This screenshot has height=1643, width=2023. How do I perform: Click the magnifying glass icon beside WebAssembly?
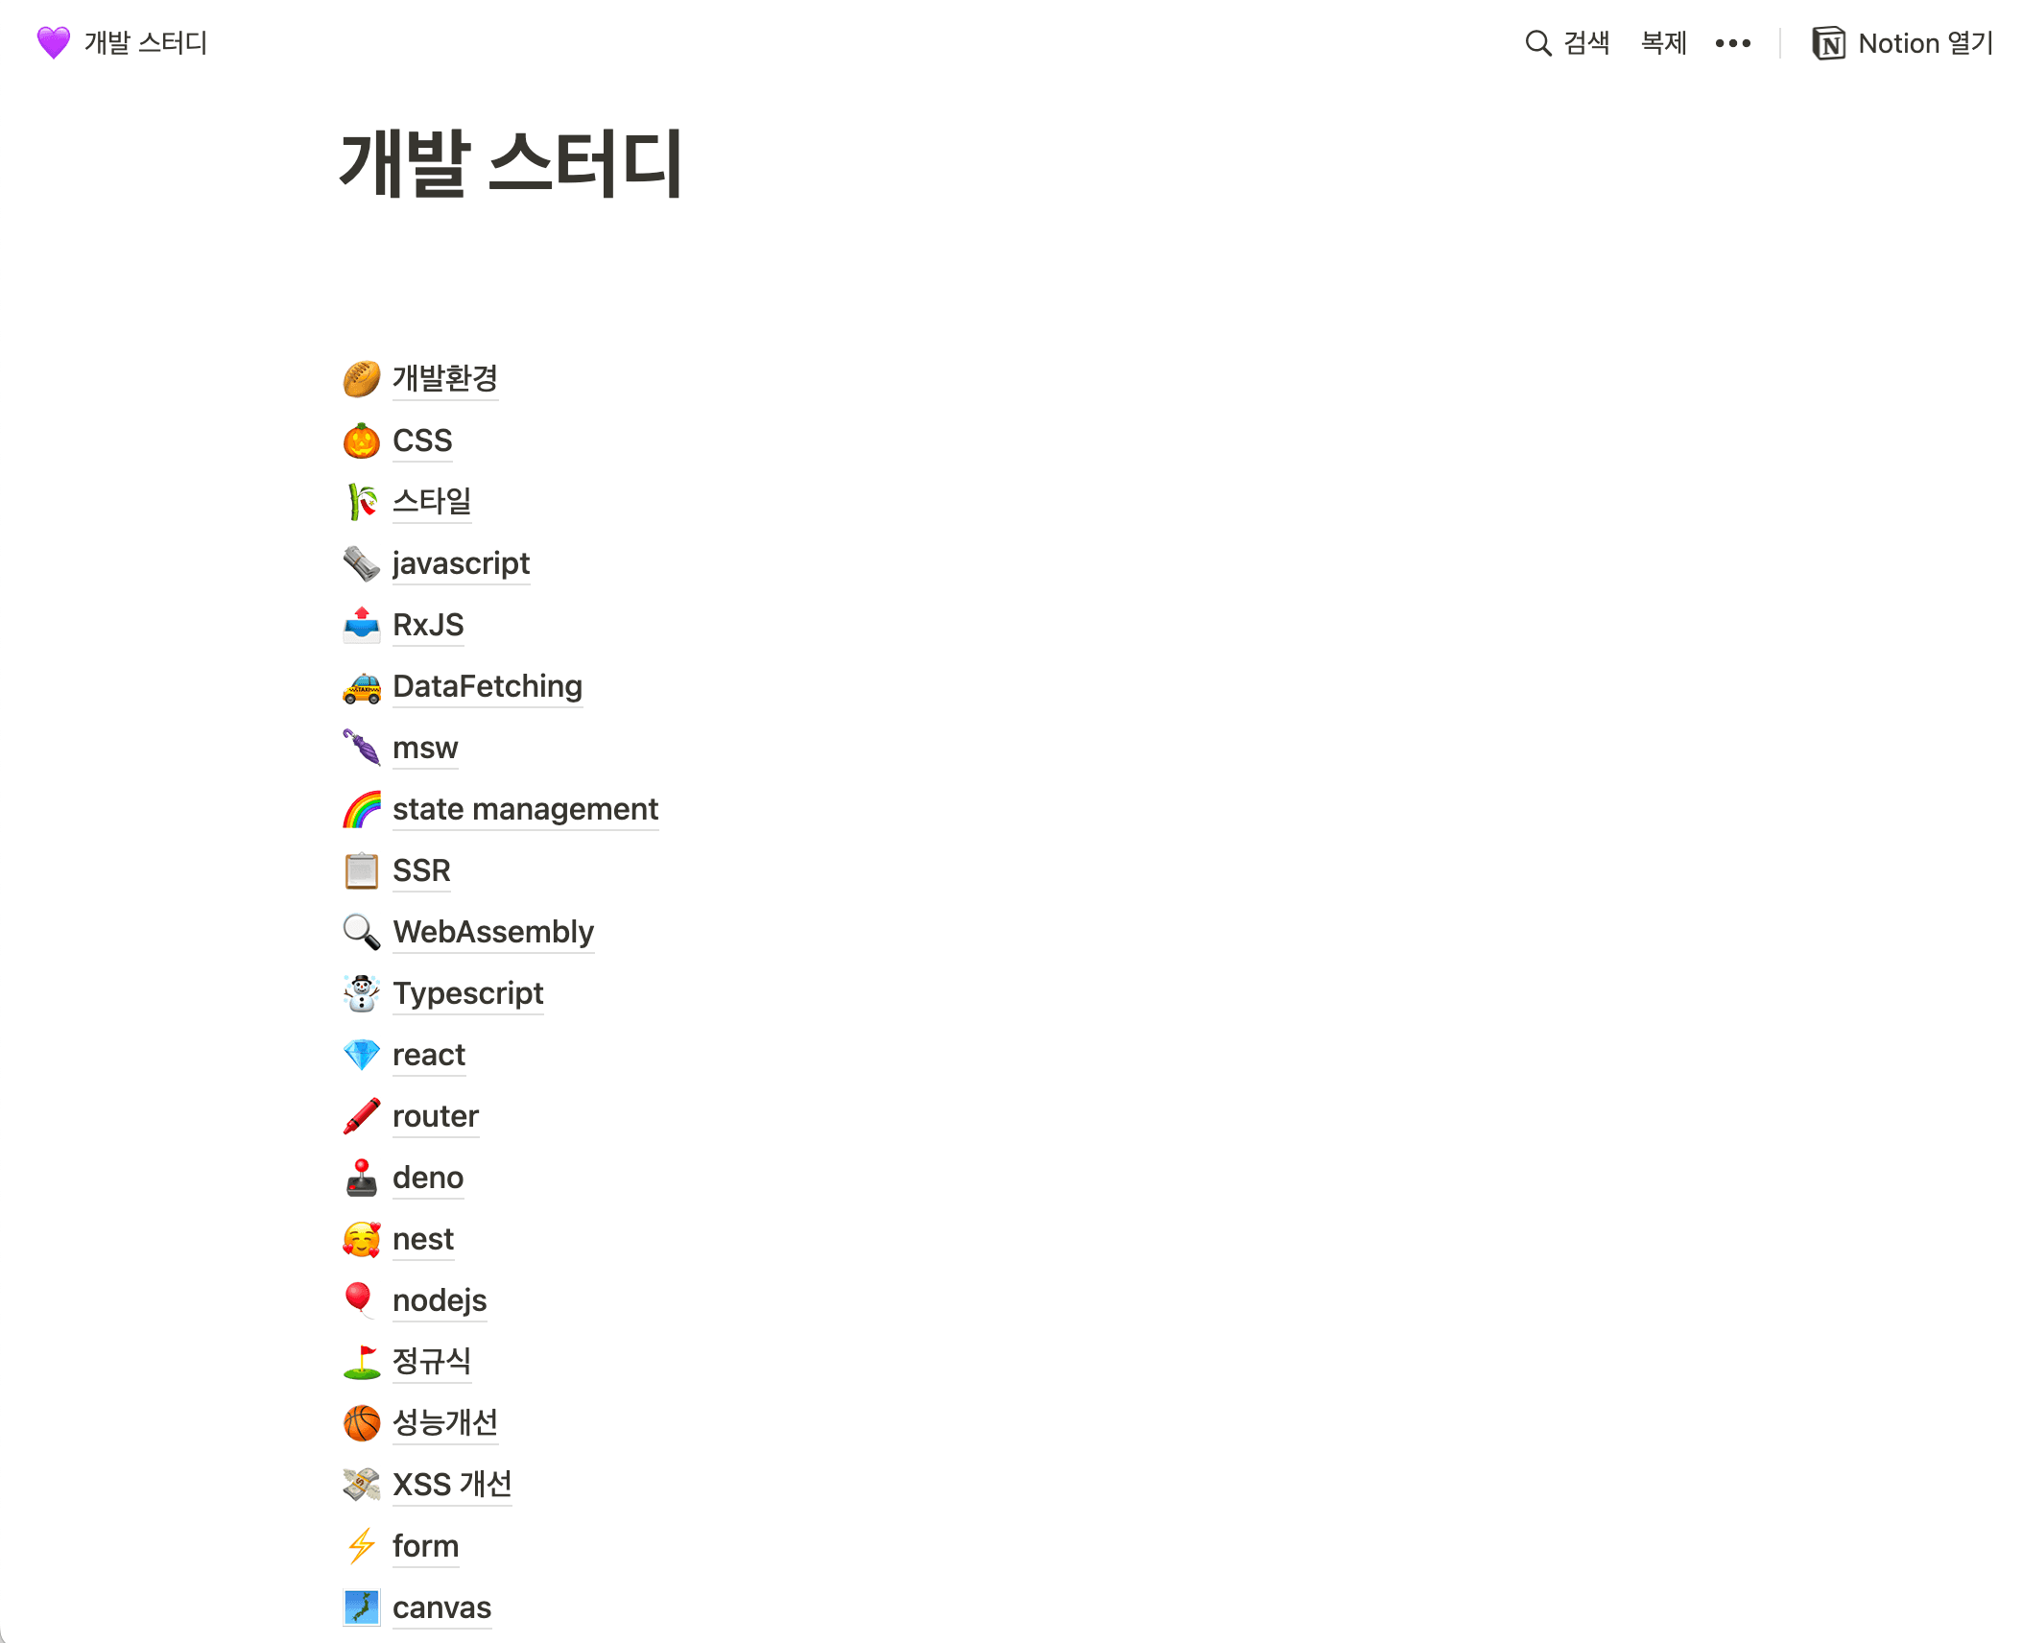click(x=362, y=932)
